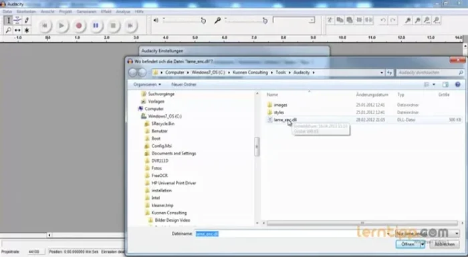Click the Cut scissors icon in edit toolbar

tap(330, 20)
